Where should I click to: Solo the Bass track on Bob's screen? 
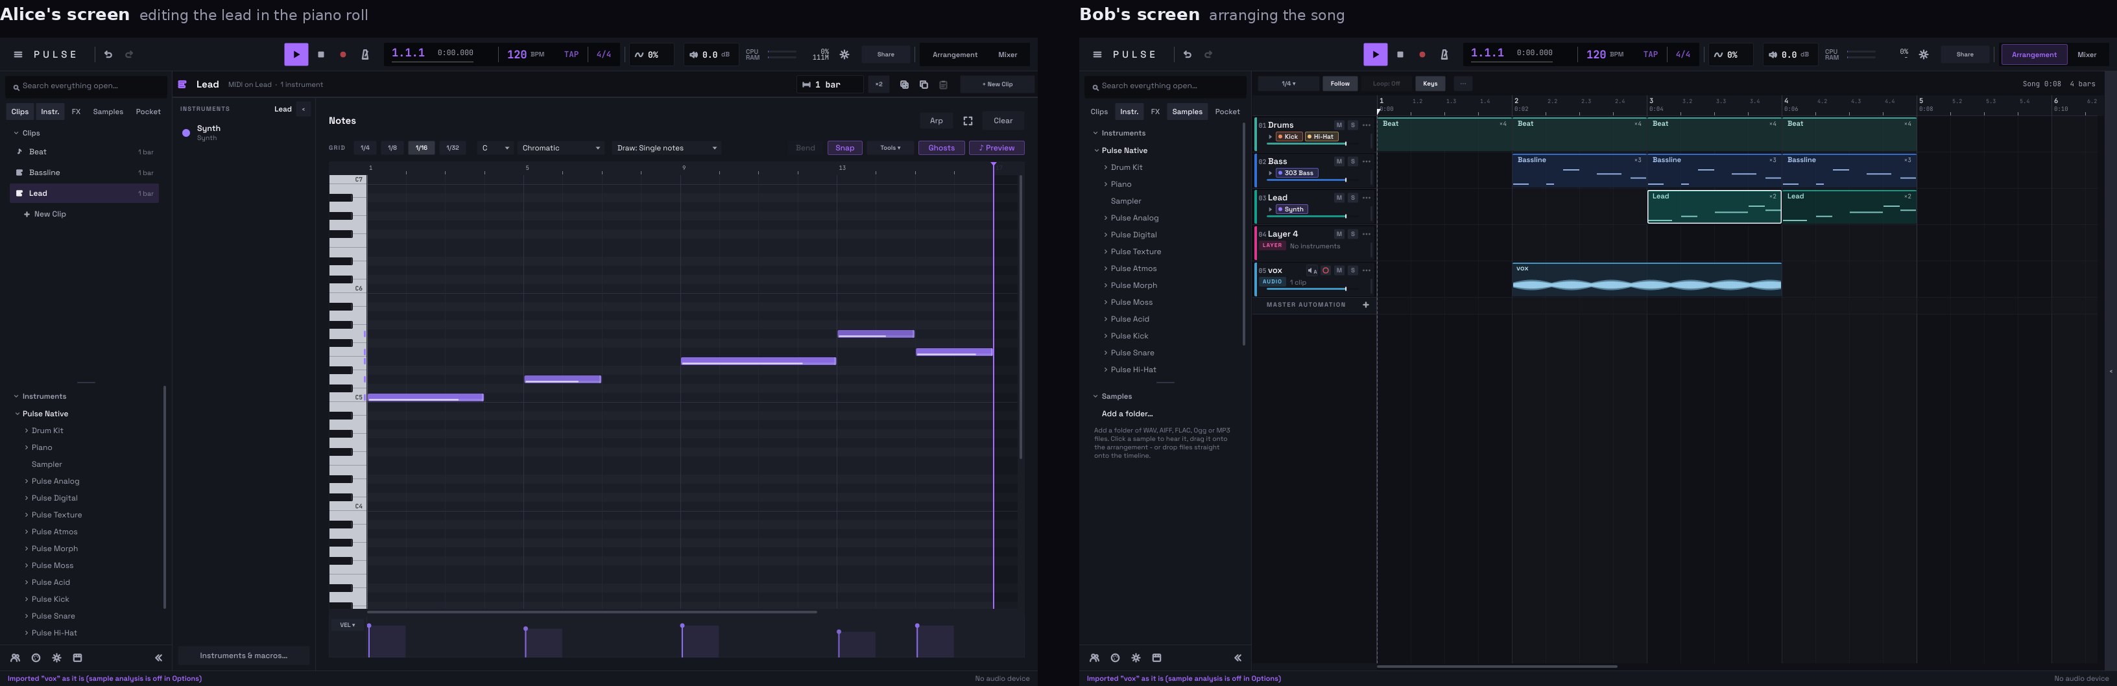click(x=1353, y=161)
